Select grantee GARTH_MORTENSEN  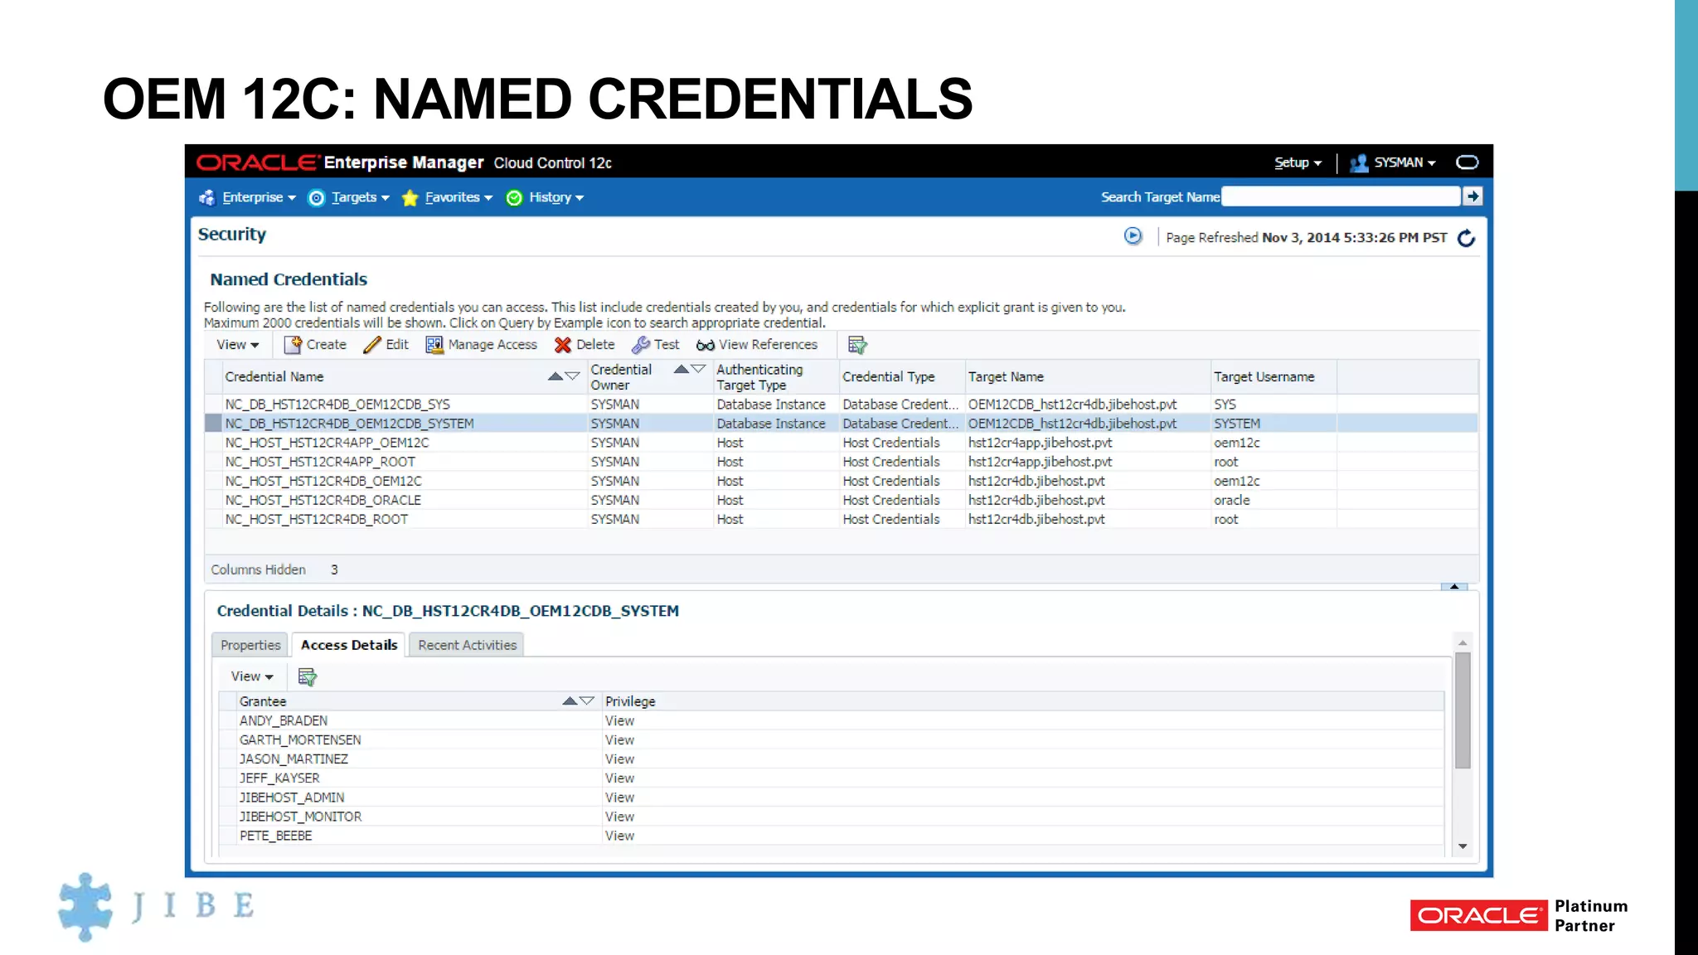click(832, 740)
